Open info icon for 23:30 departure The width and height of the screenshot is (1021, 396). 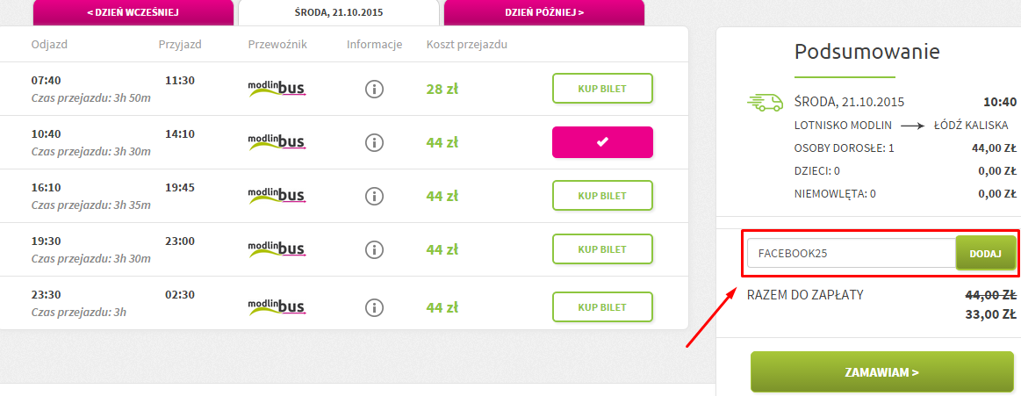tap(374, 306)
